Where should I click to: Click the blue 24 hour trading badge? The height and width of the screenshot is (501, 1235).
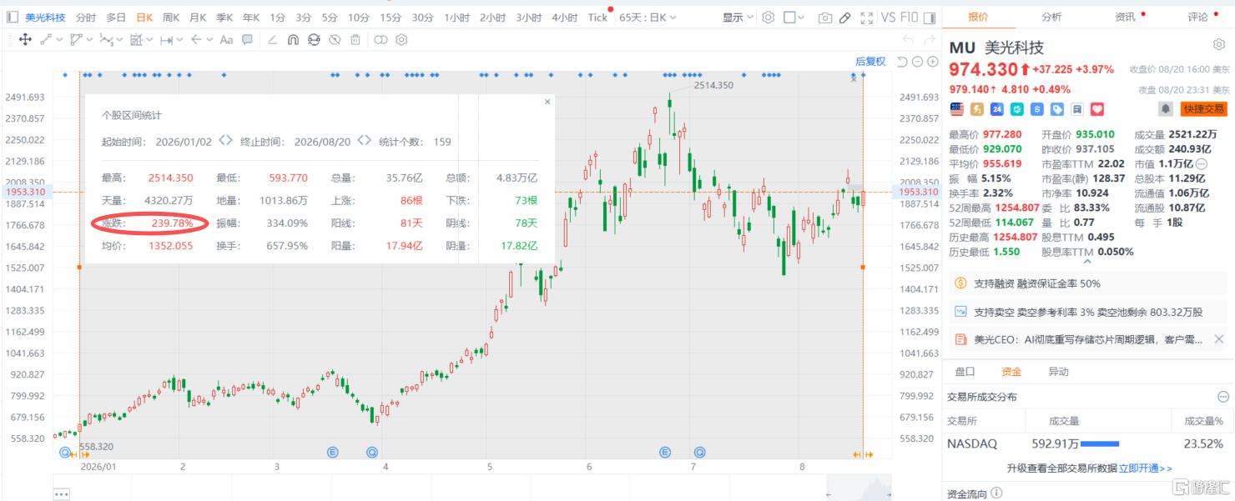pyautogui.click(x=997, y=109)
